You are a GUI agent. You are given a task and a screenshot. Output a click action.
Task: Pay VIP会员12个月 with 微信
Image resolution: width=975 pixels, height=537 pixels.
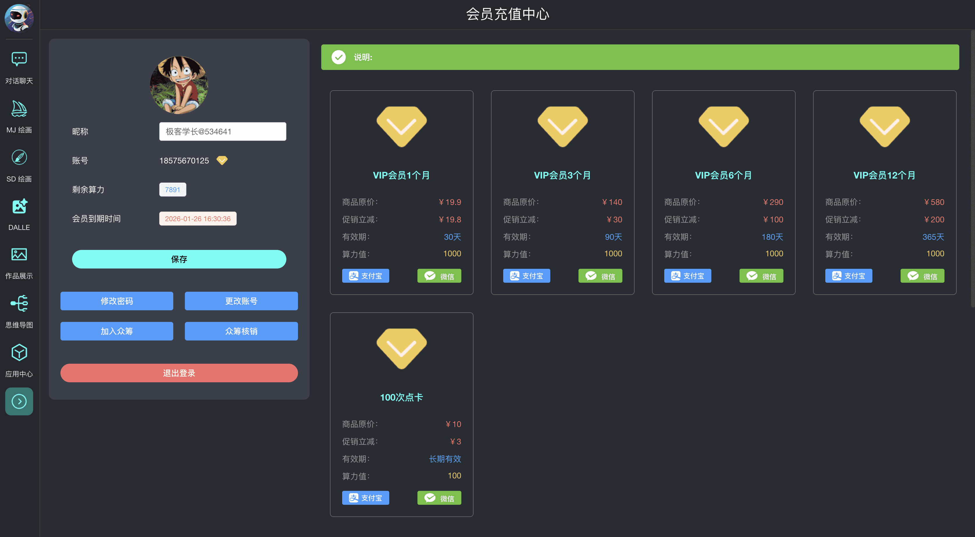point(922,276)
